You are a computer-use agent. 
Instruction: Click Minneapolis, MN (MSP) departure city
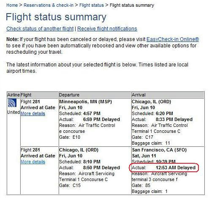pos(85,102)
